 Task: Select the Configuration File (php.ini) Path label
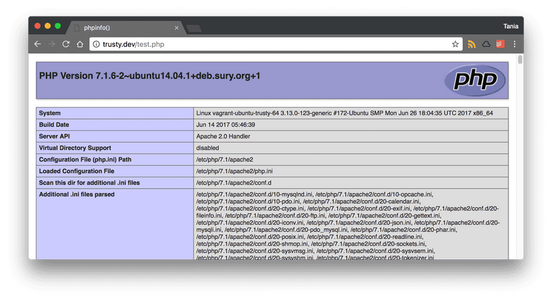pyautogui.click(x=85, y=159)
